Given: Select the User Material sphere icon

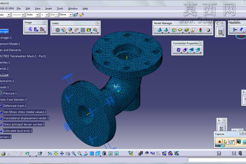Looking at the screenshot, I should (x=208, y=30).
